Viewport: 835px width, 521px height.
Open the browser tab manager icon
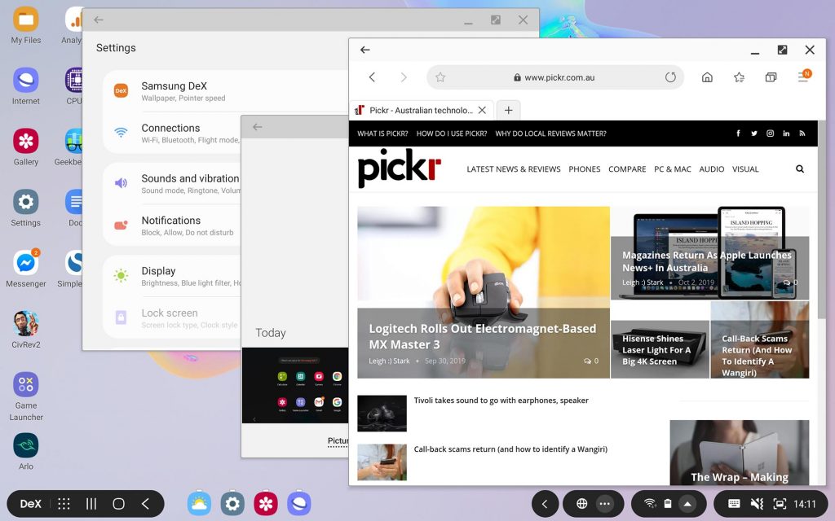770,77
